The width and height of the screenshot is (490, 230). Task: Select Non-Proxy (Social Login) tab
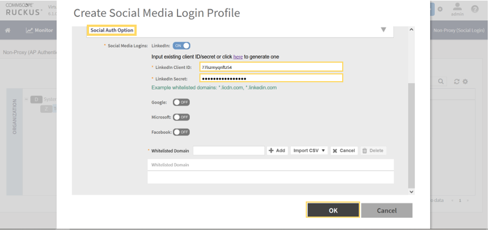click(x=459, y=30)
